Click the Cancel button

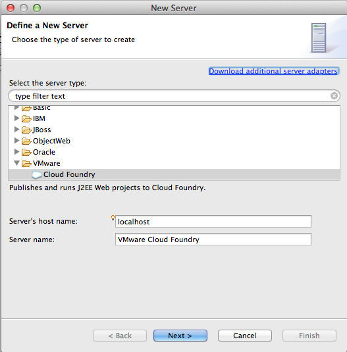[x=244, y=336]
